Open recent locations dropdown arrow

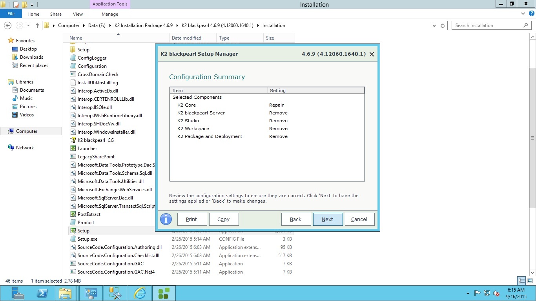(28, 25)
